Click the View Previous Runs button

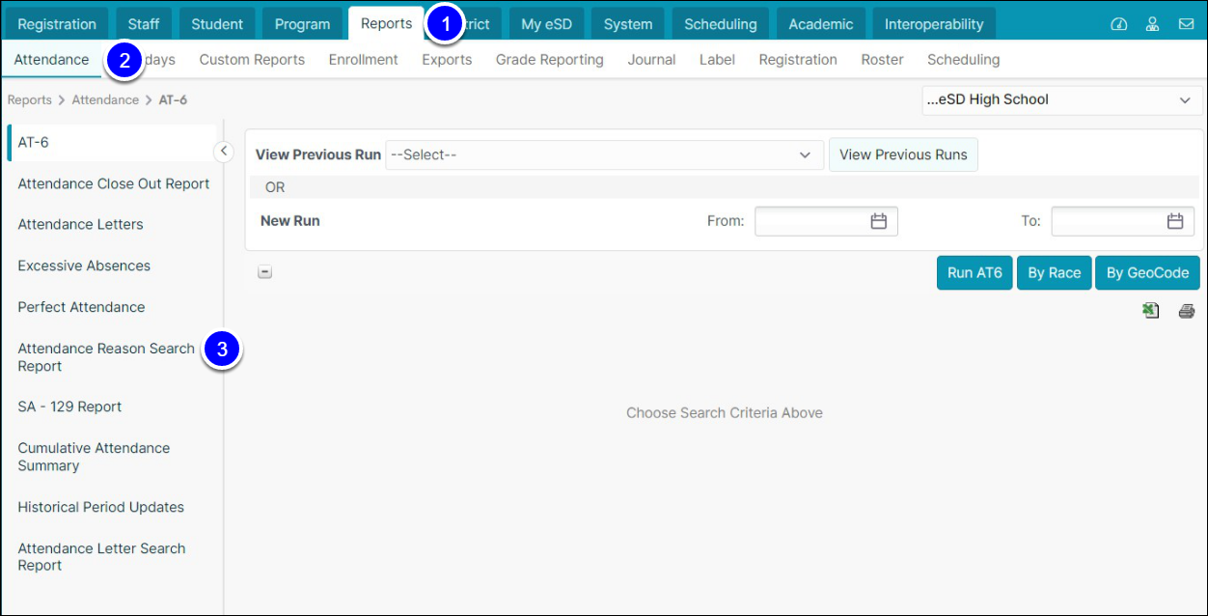[903, 154]
